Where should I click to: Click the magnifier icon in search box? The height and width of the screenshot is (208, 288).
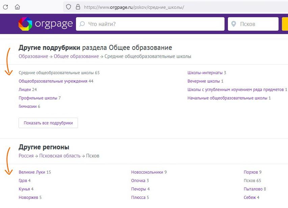point(82,24)
